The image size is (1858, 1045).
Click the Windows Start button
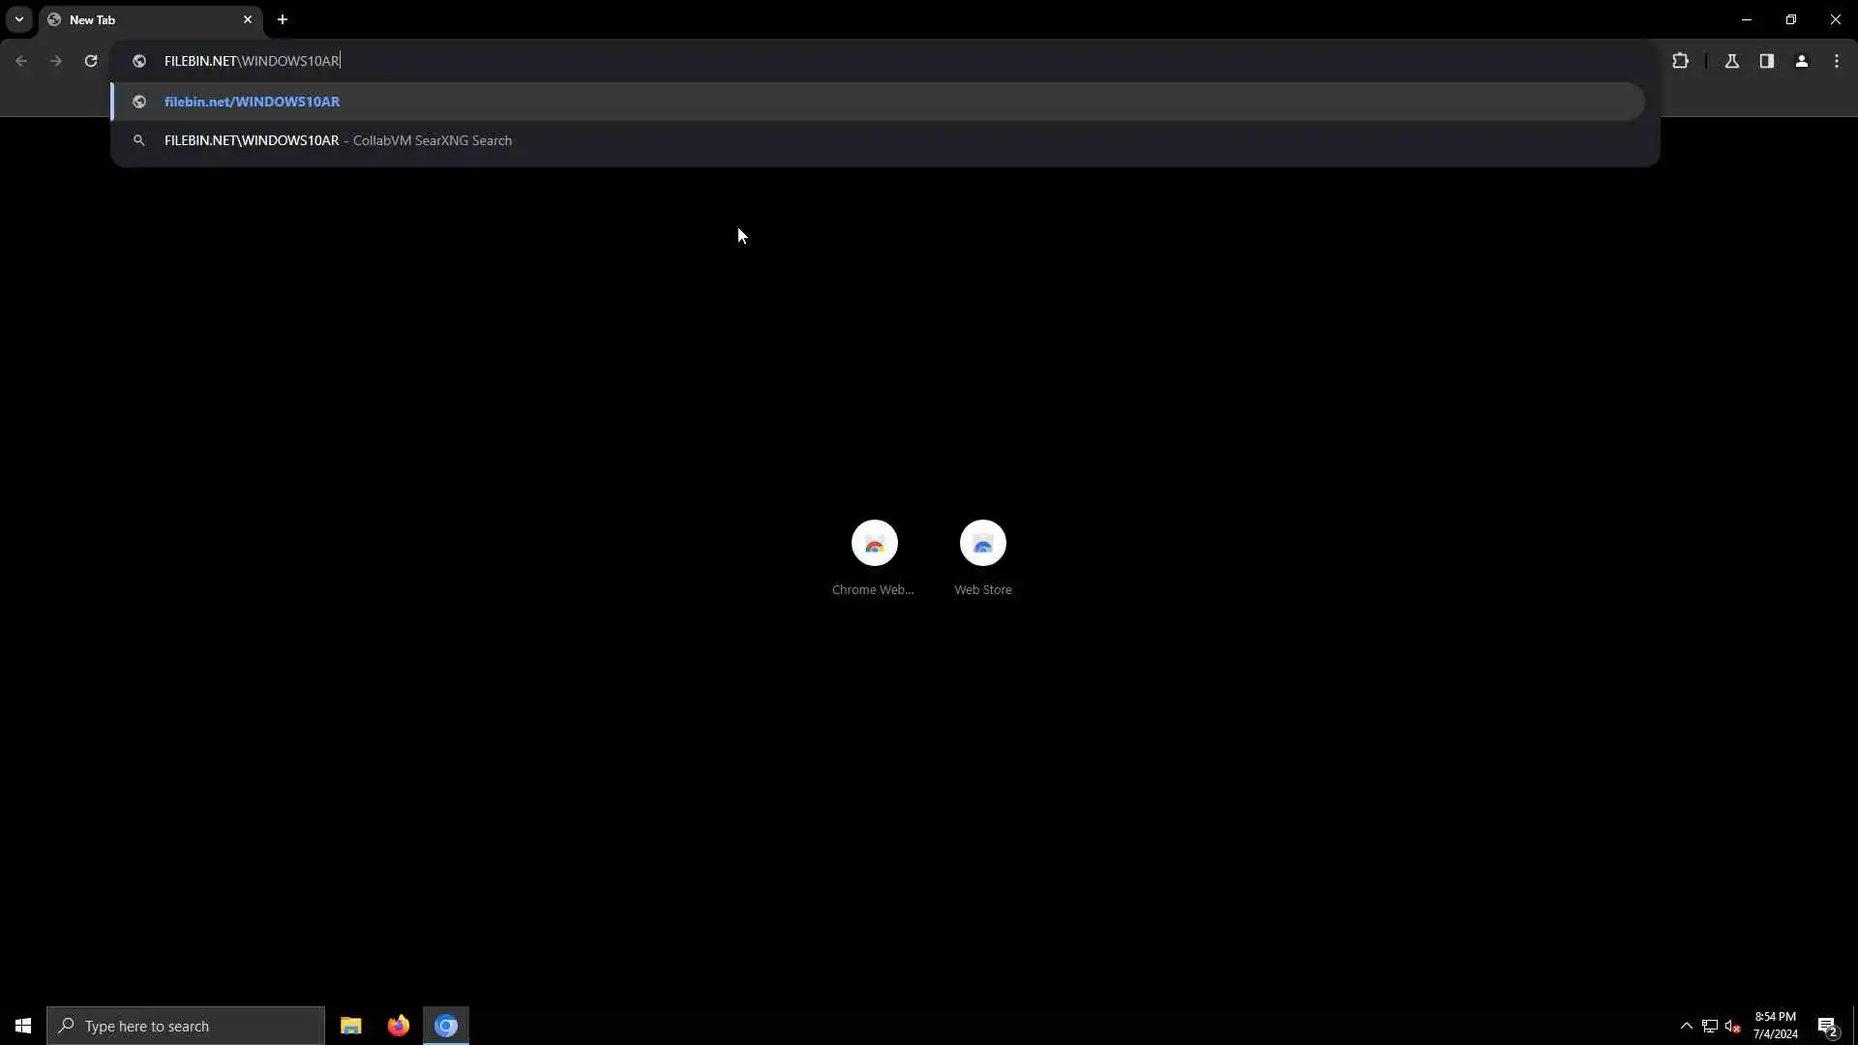pyautogui.click(x=23, y=1026)
